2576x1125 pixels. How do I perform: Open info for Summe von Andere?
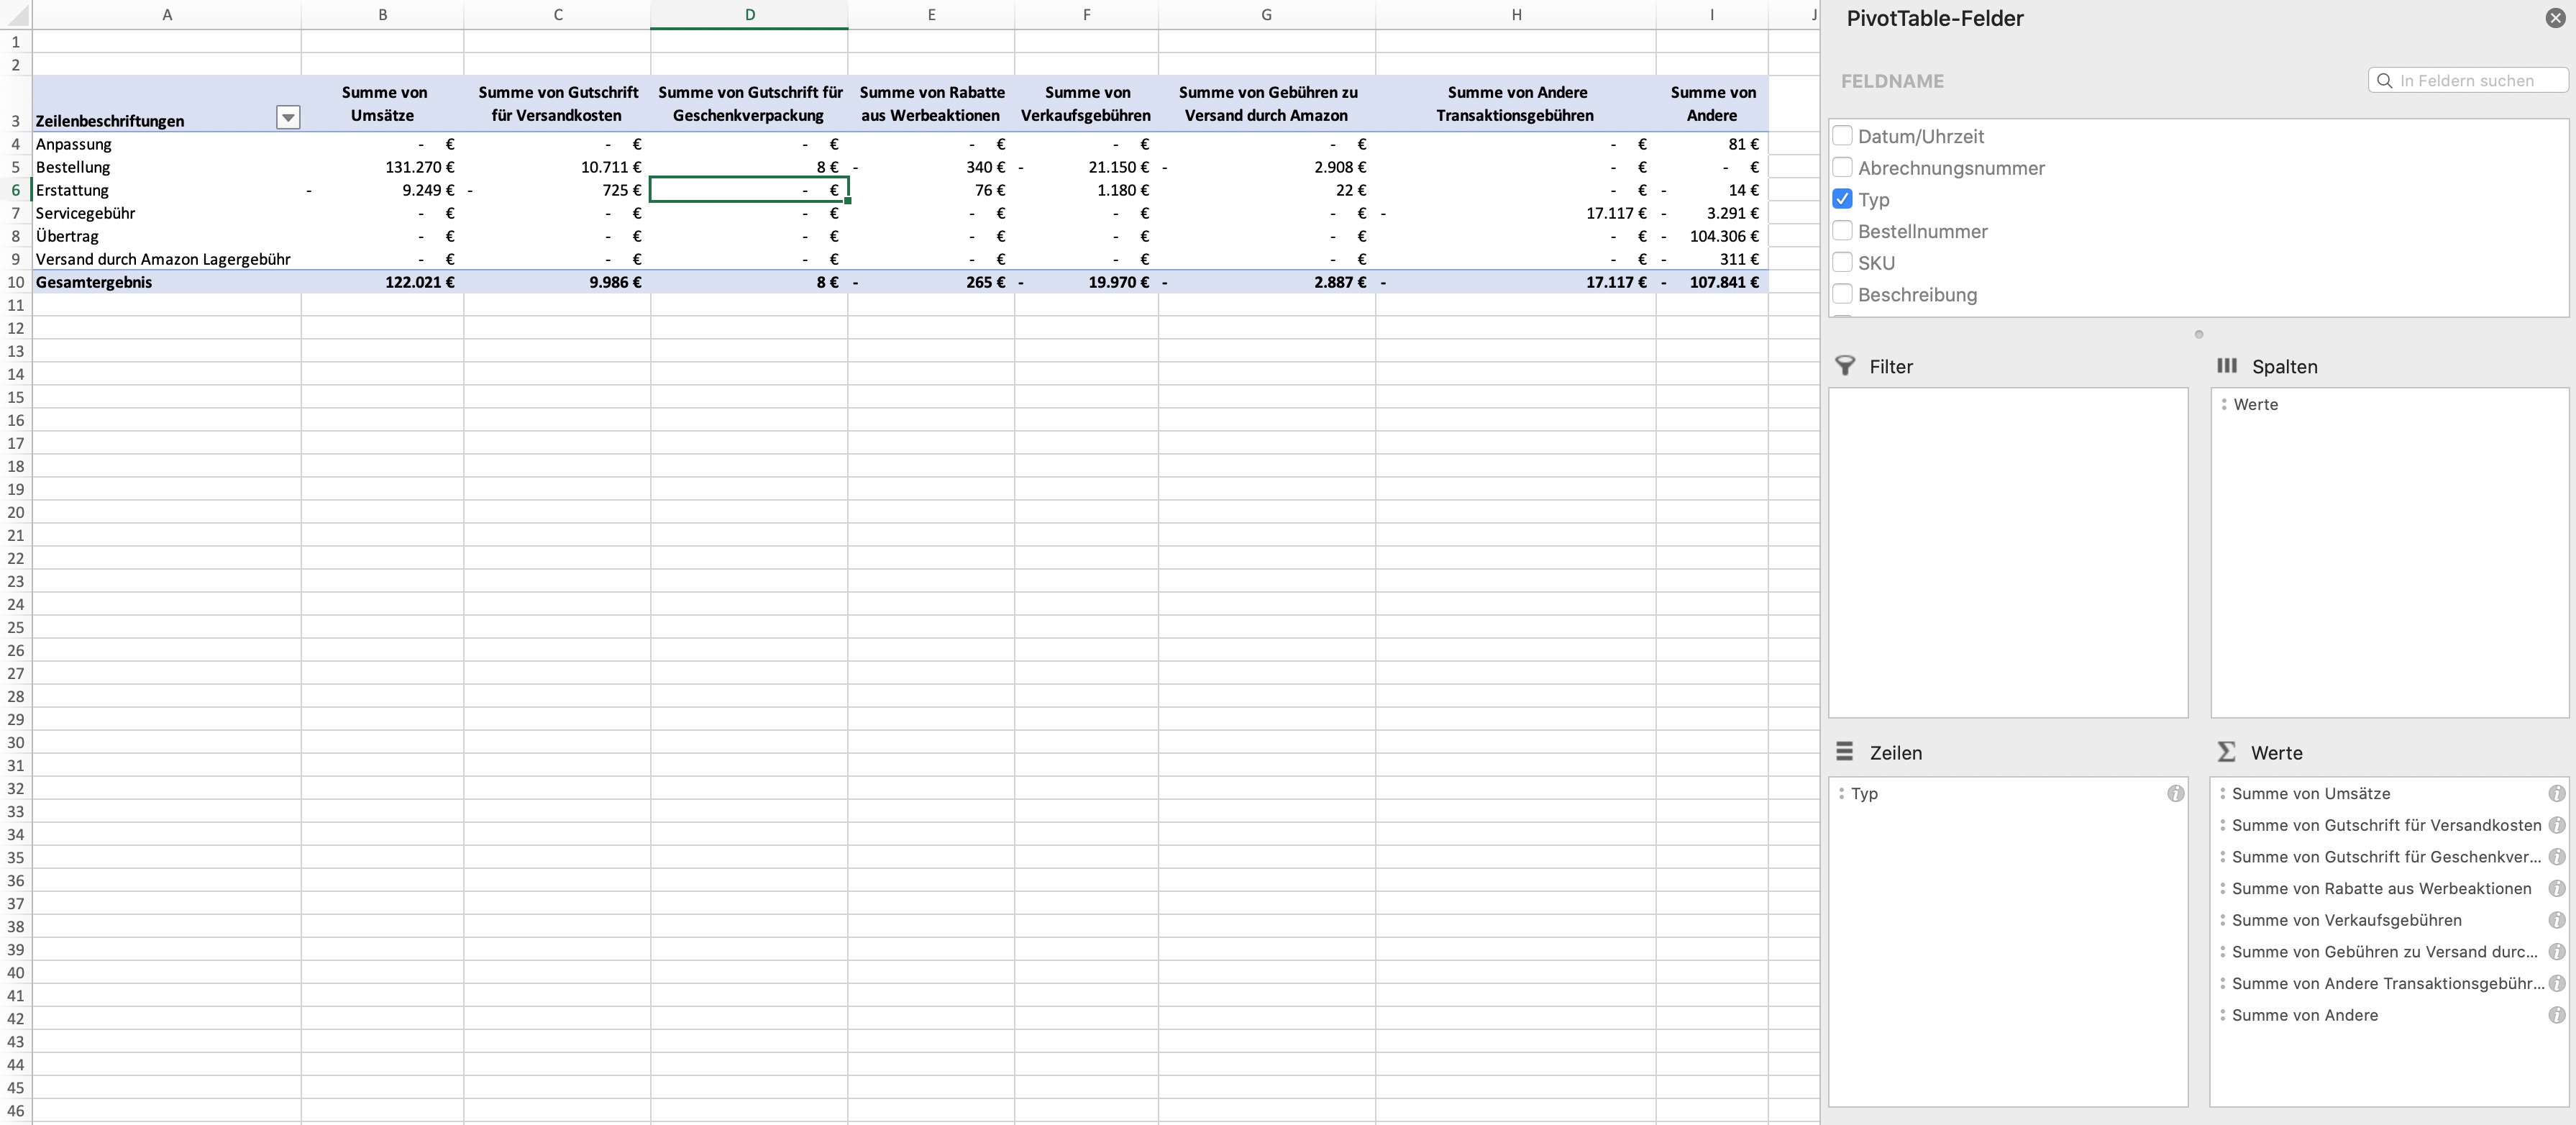(x=2557, y=1015)
